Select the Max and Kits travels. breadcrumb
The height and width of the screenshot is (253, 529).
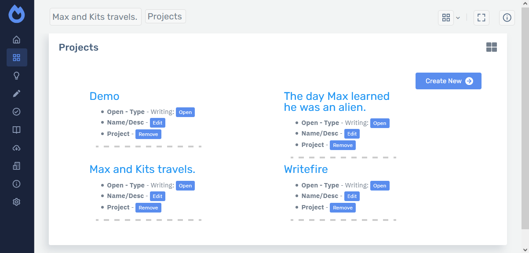pyautogui.click(x=95, y=17)
